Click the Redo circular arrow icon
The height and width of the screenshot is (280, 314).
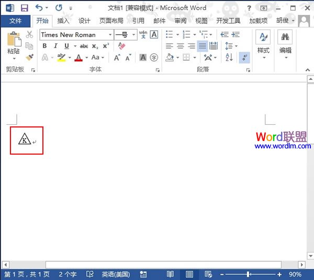coord(59,8)
